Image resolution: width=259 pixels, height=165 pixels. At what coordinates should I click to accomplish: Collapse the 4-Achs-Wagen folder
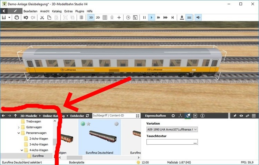pos(22,150)
